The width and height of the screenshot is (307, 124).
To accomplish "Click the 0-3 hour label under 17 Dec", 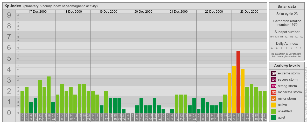I will 22,118.
